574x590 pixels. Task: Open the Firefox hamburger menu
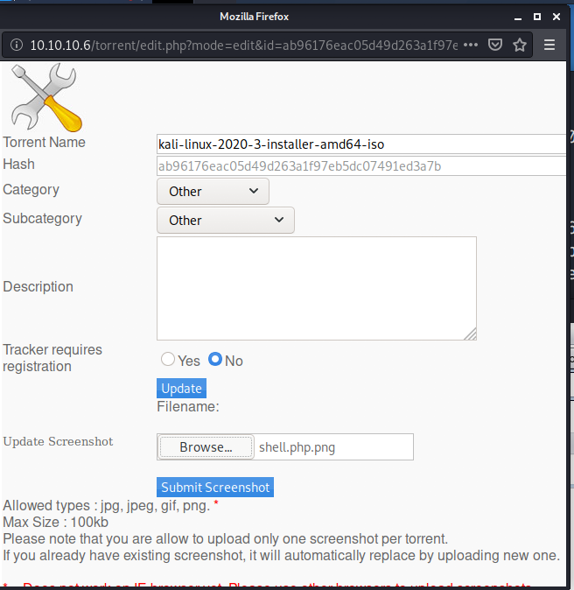pos(549,46)
